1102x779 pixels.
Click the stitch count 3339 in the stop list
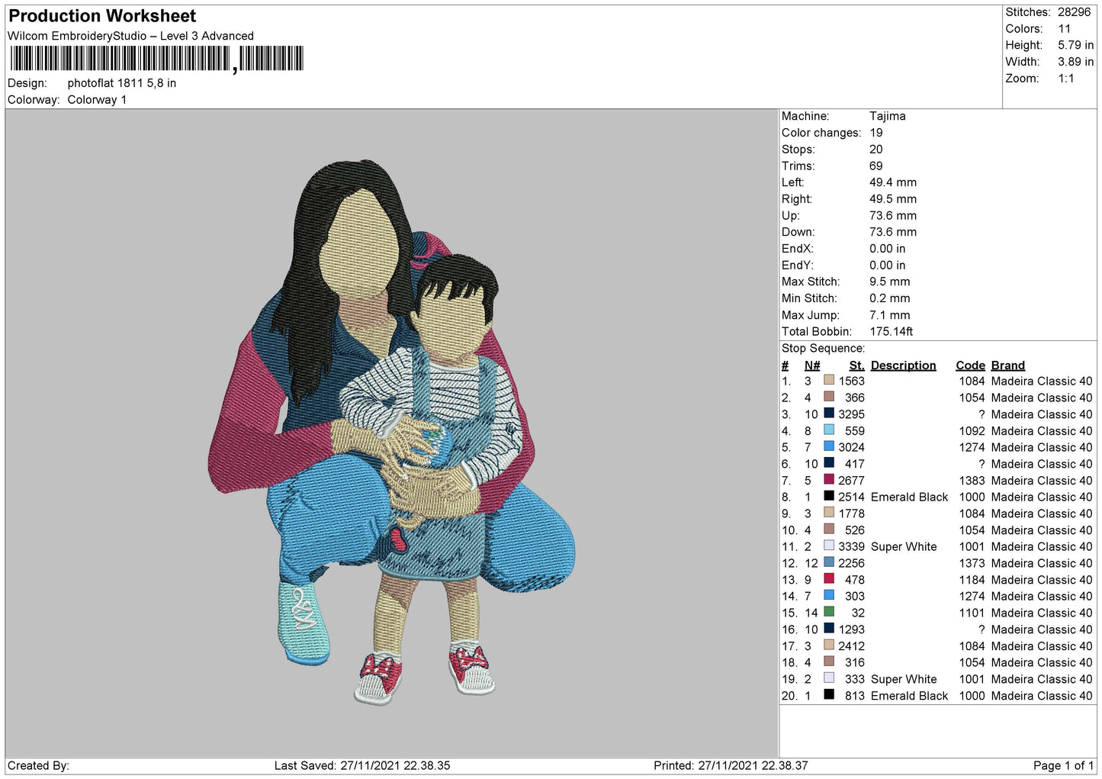pos(852,546)
